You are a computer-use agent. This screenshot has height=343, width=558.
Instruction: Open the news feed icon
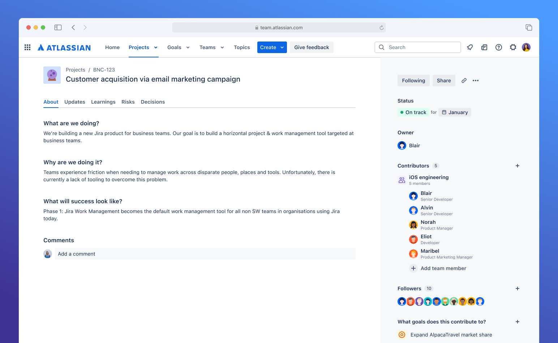[x=484, y=47]
